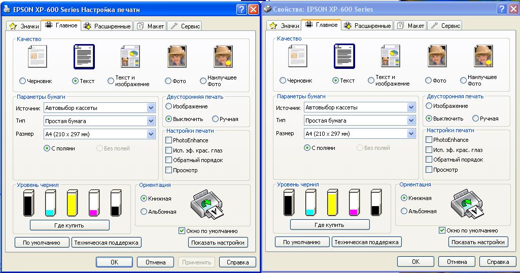Screen dimensions: 520x273
Task: Enable PhotoEnhance checkbox in Настройка печати window
Action: click(x=168, y=140)
